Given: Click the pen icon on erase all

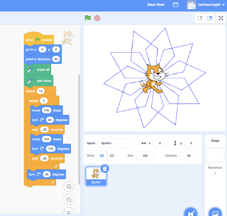Looking at the screenshot, I should [x=29, y=70].
